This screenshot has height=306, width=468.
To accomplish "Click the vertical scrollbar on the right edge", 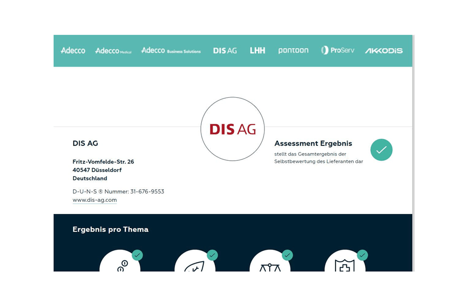I will 413,153.
